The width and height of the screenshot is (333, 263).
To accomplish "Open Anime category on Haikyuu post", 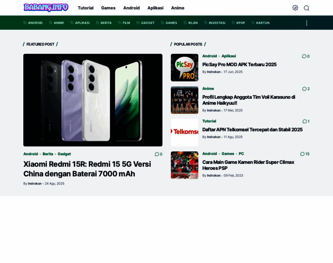I will (x=208, y=89).
